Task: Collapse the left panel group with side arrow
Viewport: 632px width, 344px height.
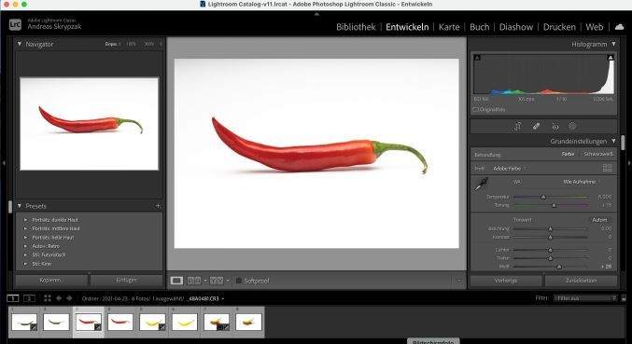Action: [4, 163]
